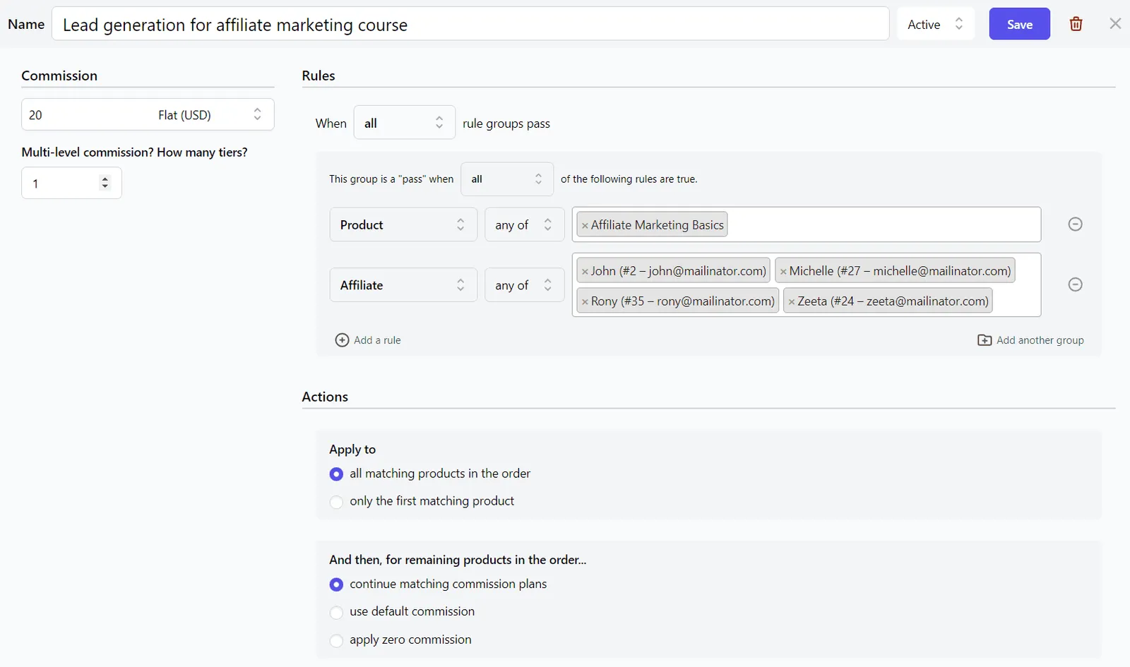Remove Rony affiliate tag
The width and height of the screenshot is (1130, 667).
tap(585, 302)
